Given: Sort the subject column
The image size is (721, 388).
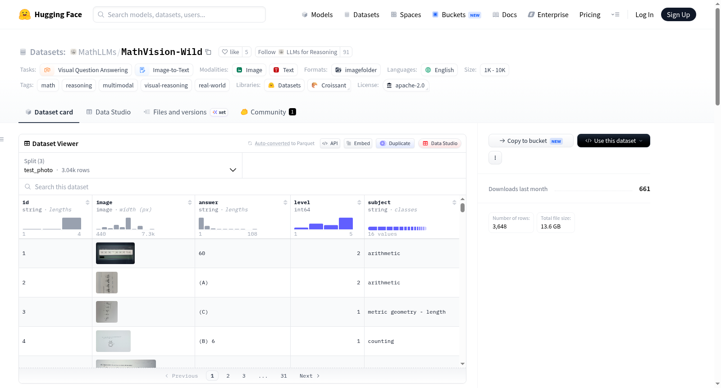Looking at the screenshot, I should [x=454, y=202].
